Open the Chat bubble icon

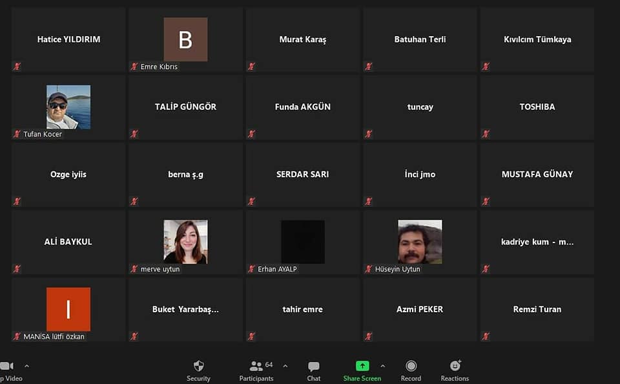pyautogui.click(x=314, y=366)
